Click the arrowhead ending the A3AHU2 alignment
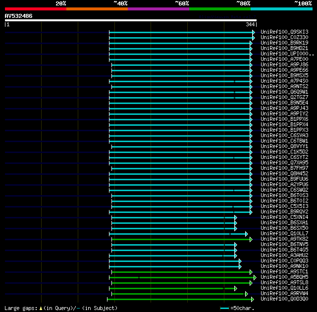 tap(236, 256)
